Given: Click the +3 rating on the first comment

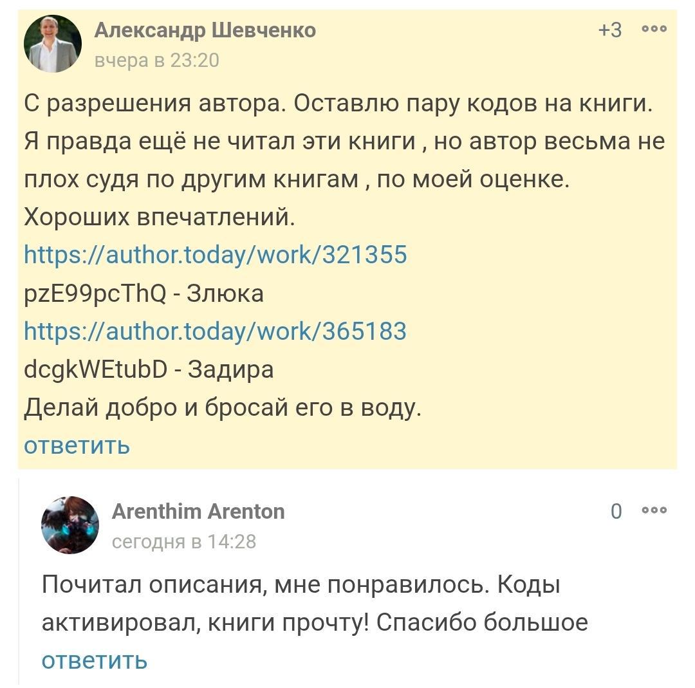Looking at the screenshot, I should pyautogui.click(x=610, y=30).
